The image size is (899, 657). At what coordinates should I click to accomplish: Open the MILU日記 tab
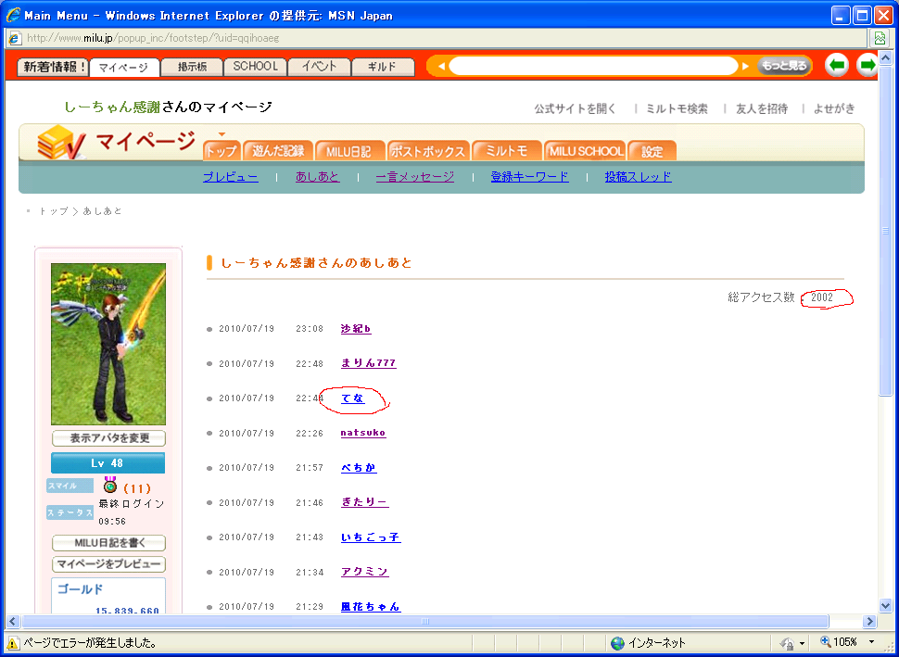[x=348, y=151]
